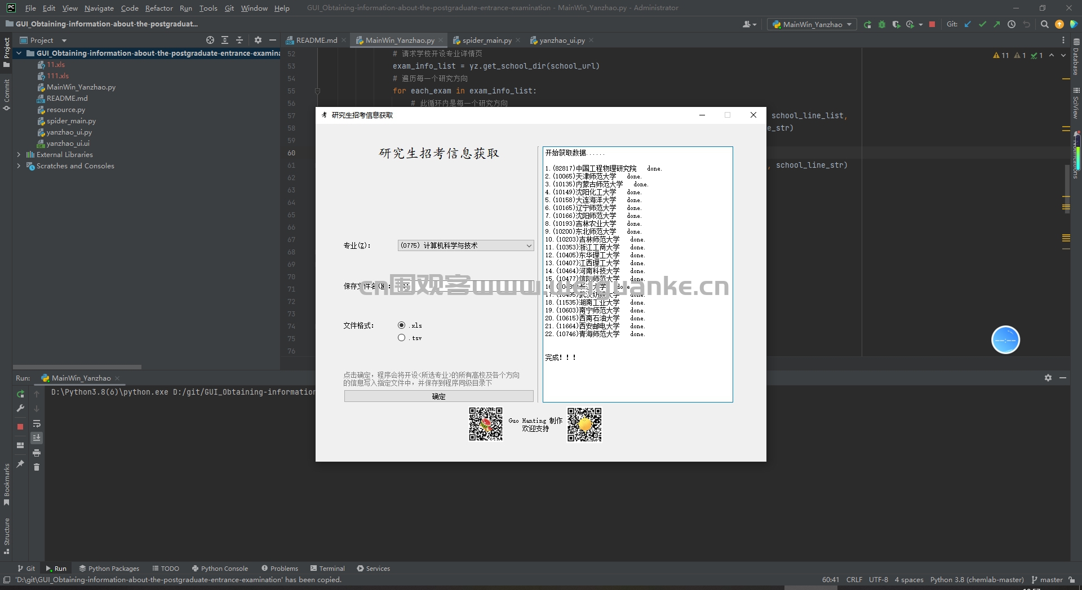1082x590 pixels.
Task: Open the MainWin_Yanzhao run configuration dropdown
Action: [x=812, y=24]
